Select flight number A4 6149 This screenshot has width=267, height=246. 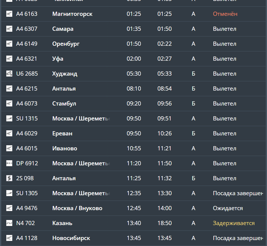coord(27,44)
